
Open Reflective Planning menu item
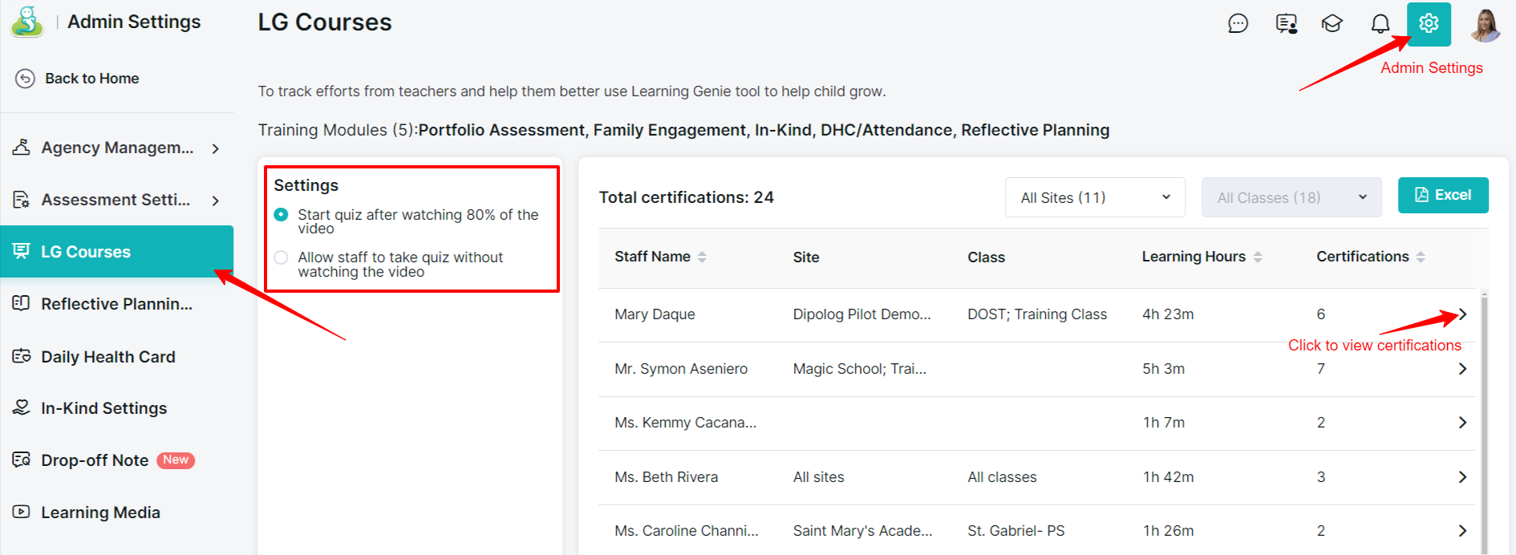pos(117,303)
